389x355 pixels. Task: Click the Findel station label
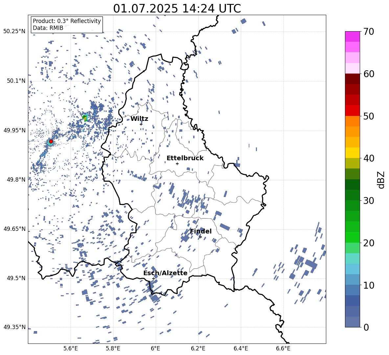click(x=201, y=231)
